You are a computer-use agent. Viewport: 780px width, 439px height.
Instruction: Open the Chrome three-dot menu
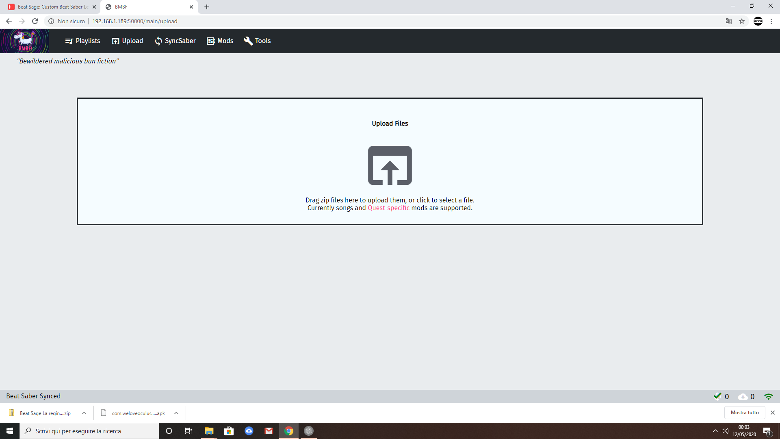tap(771, 21)
